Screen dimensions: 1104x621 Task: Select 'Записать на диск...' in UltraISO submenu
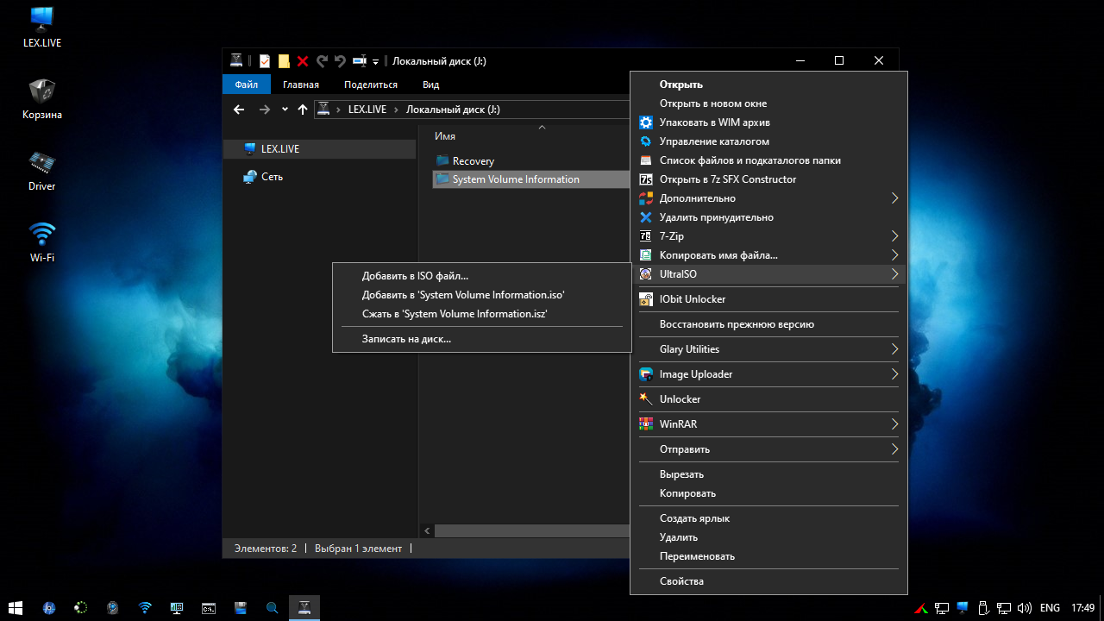406,339
